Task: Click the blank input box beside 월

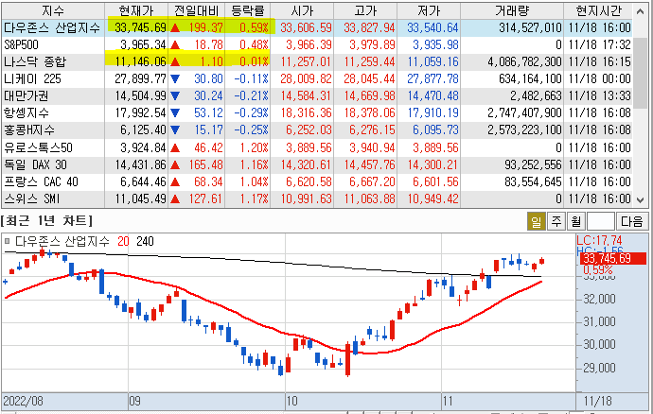Action: click(x=601, y=221)
